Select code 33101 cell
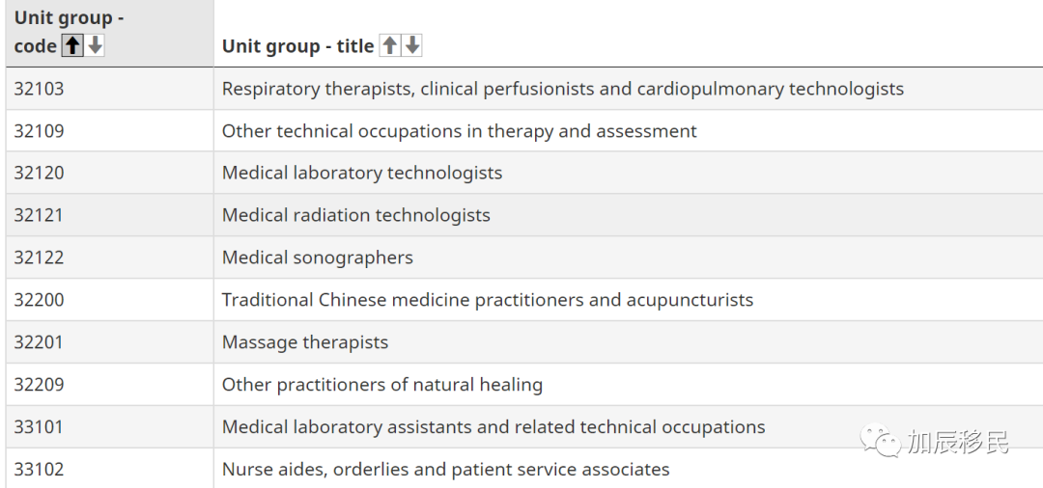Screen dimensions: 1043x488 [39, 426]
